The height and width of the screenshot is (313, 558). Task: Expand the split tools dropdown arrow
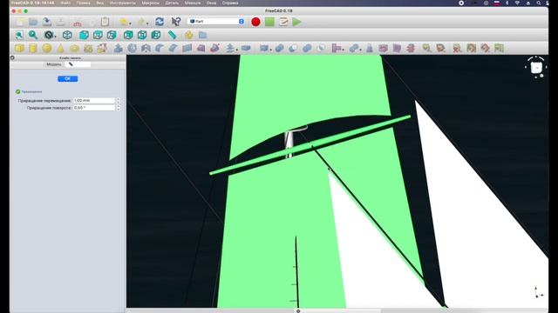360,50
